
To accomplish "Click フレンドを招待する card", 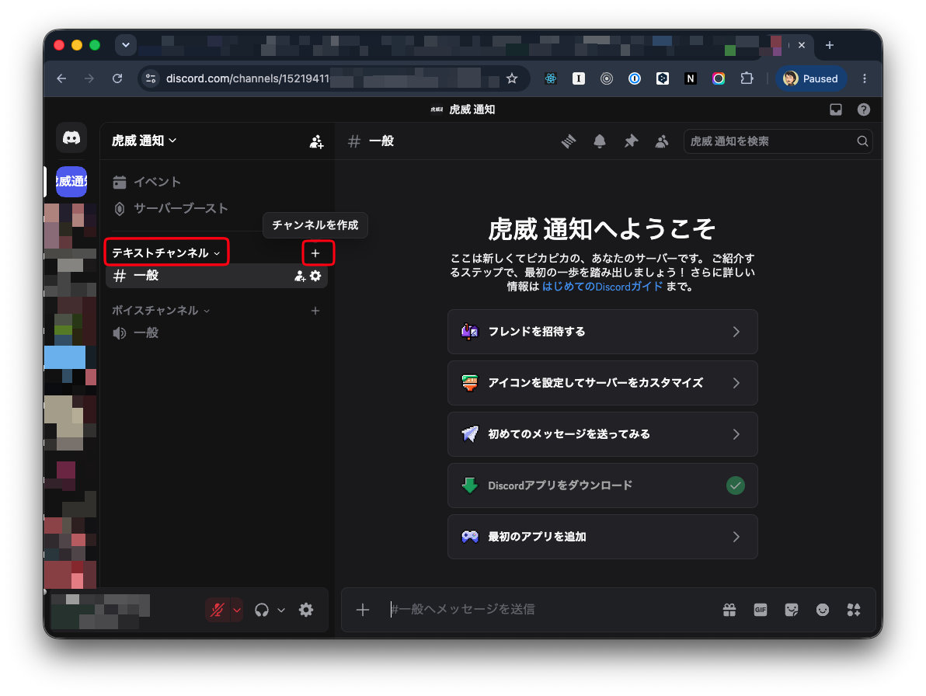I will (602, 332).
